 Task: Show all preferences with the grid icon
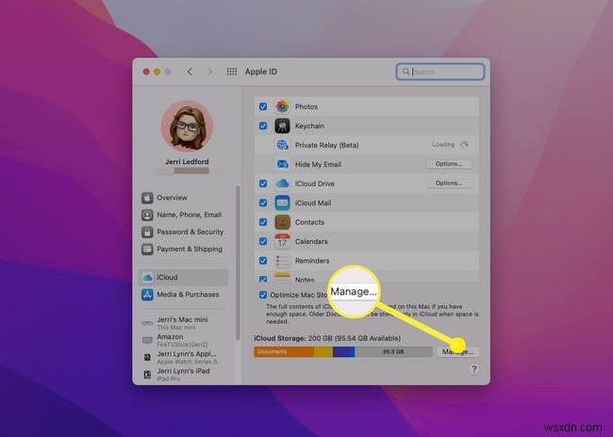click(232, 72)
